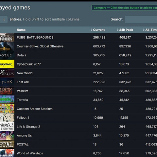Click 24h peak value 468,317

coord(125,38)
